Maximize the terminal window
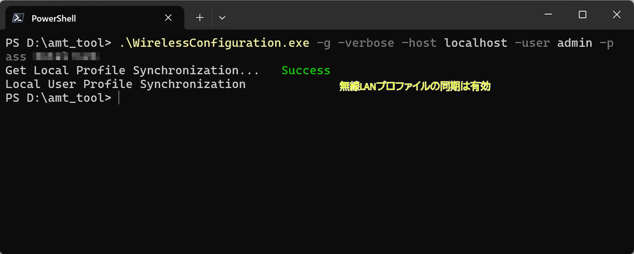The height and width of the screenshot is (254, 634). pos(582,15)
